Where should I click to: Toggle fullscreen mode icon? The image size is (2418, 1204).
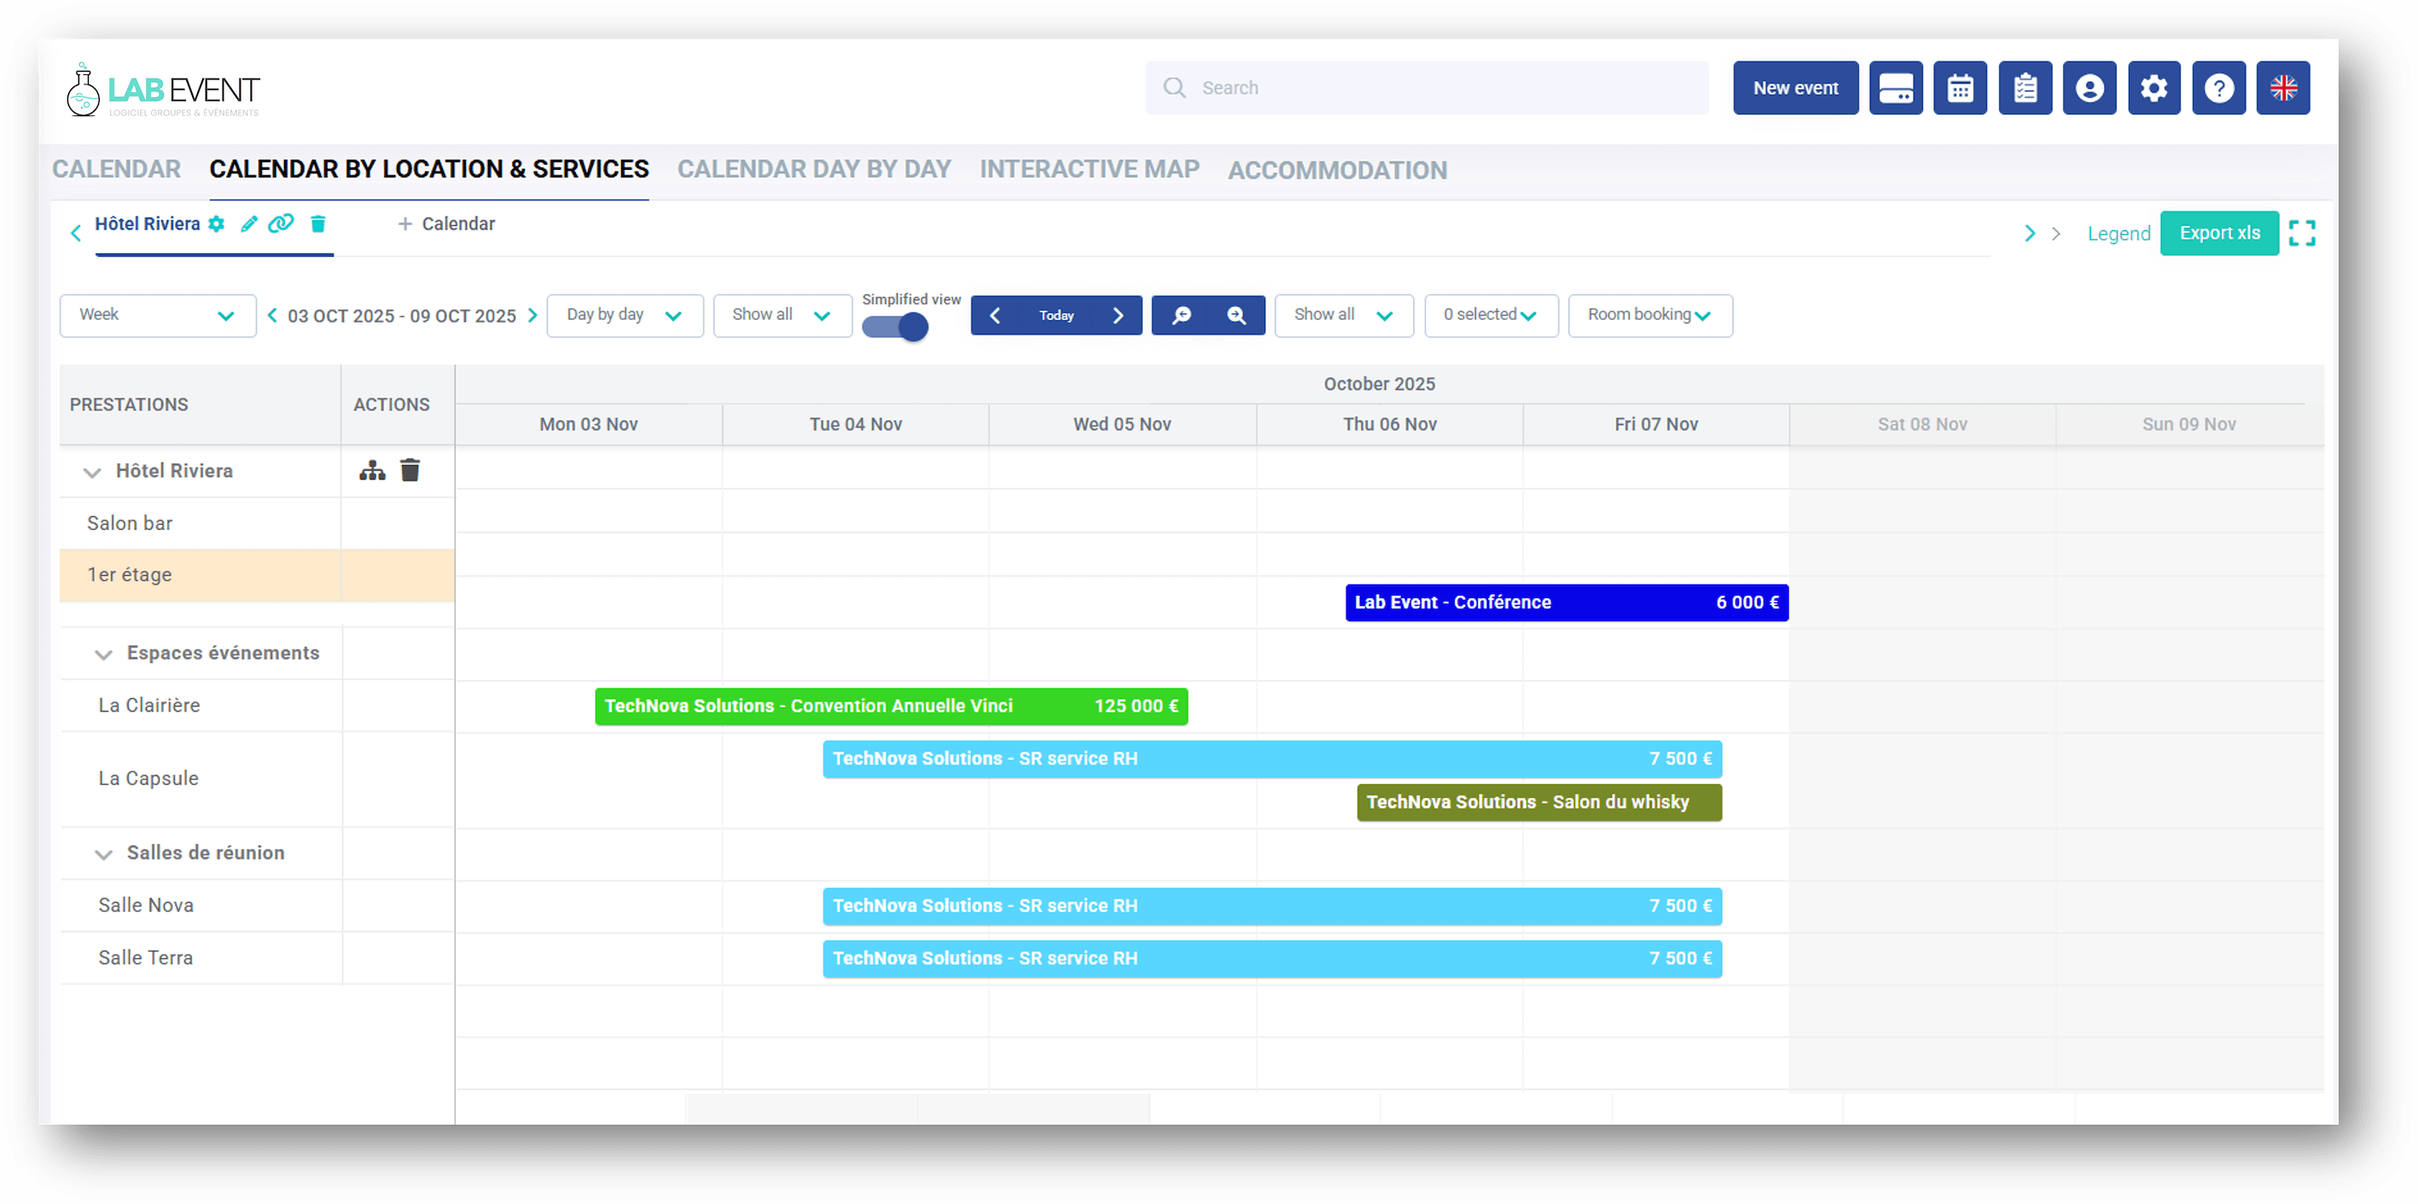(x=2302, y=233)
